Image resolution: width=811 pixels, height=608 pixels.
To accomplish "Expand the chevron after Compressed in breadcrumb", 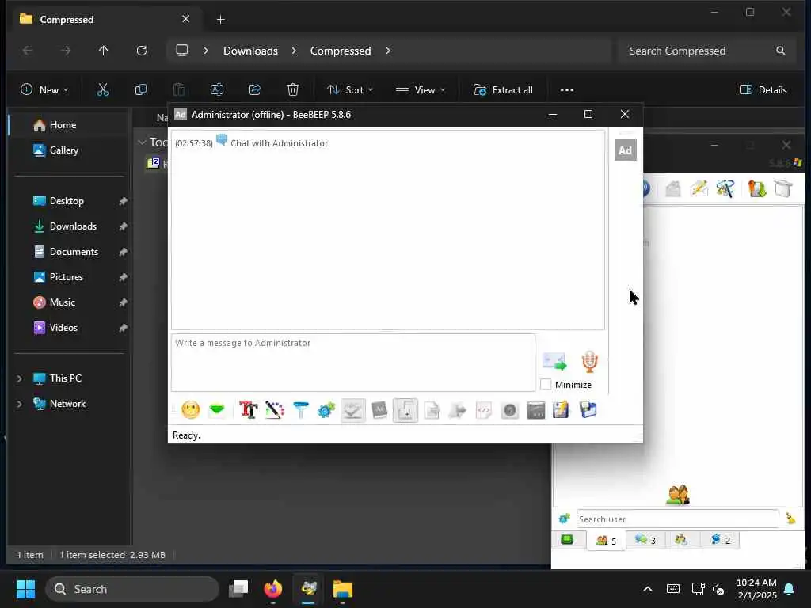I will pos(388,51).
